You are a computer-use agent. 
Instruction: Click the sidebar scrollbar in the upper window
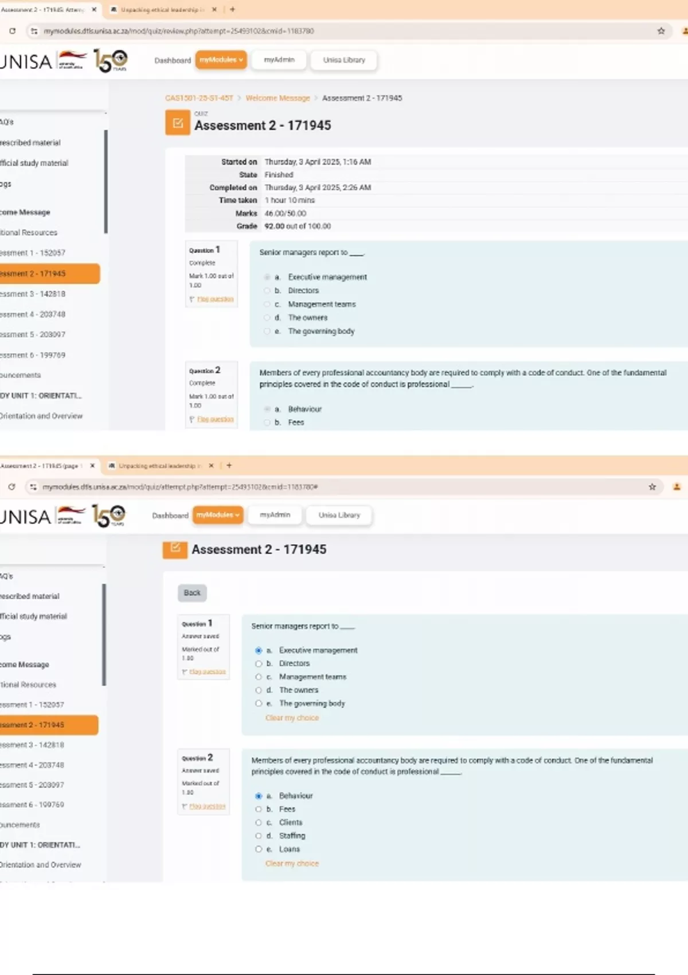(105, 181)
